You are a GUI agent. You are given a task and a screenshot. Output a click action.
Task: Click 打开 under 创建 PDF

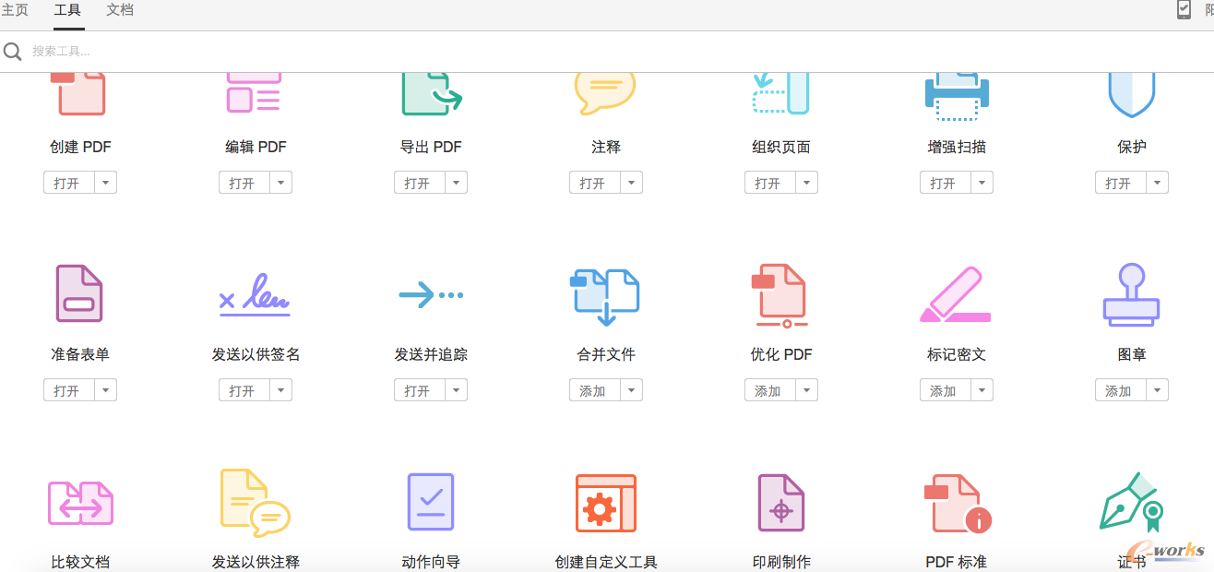pos(68,183)
